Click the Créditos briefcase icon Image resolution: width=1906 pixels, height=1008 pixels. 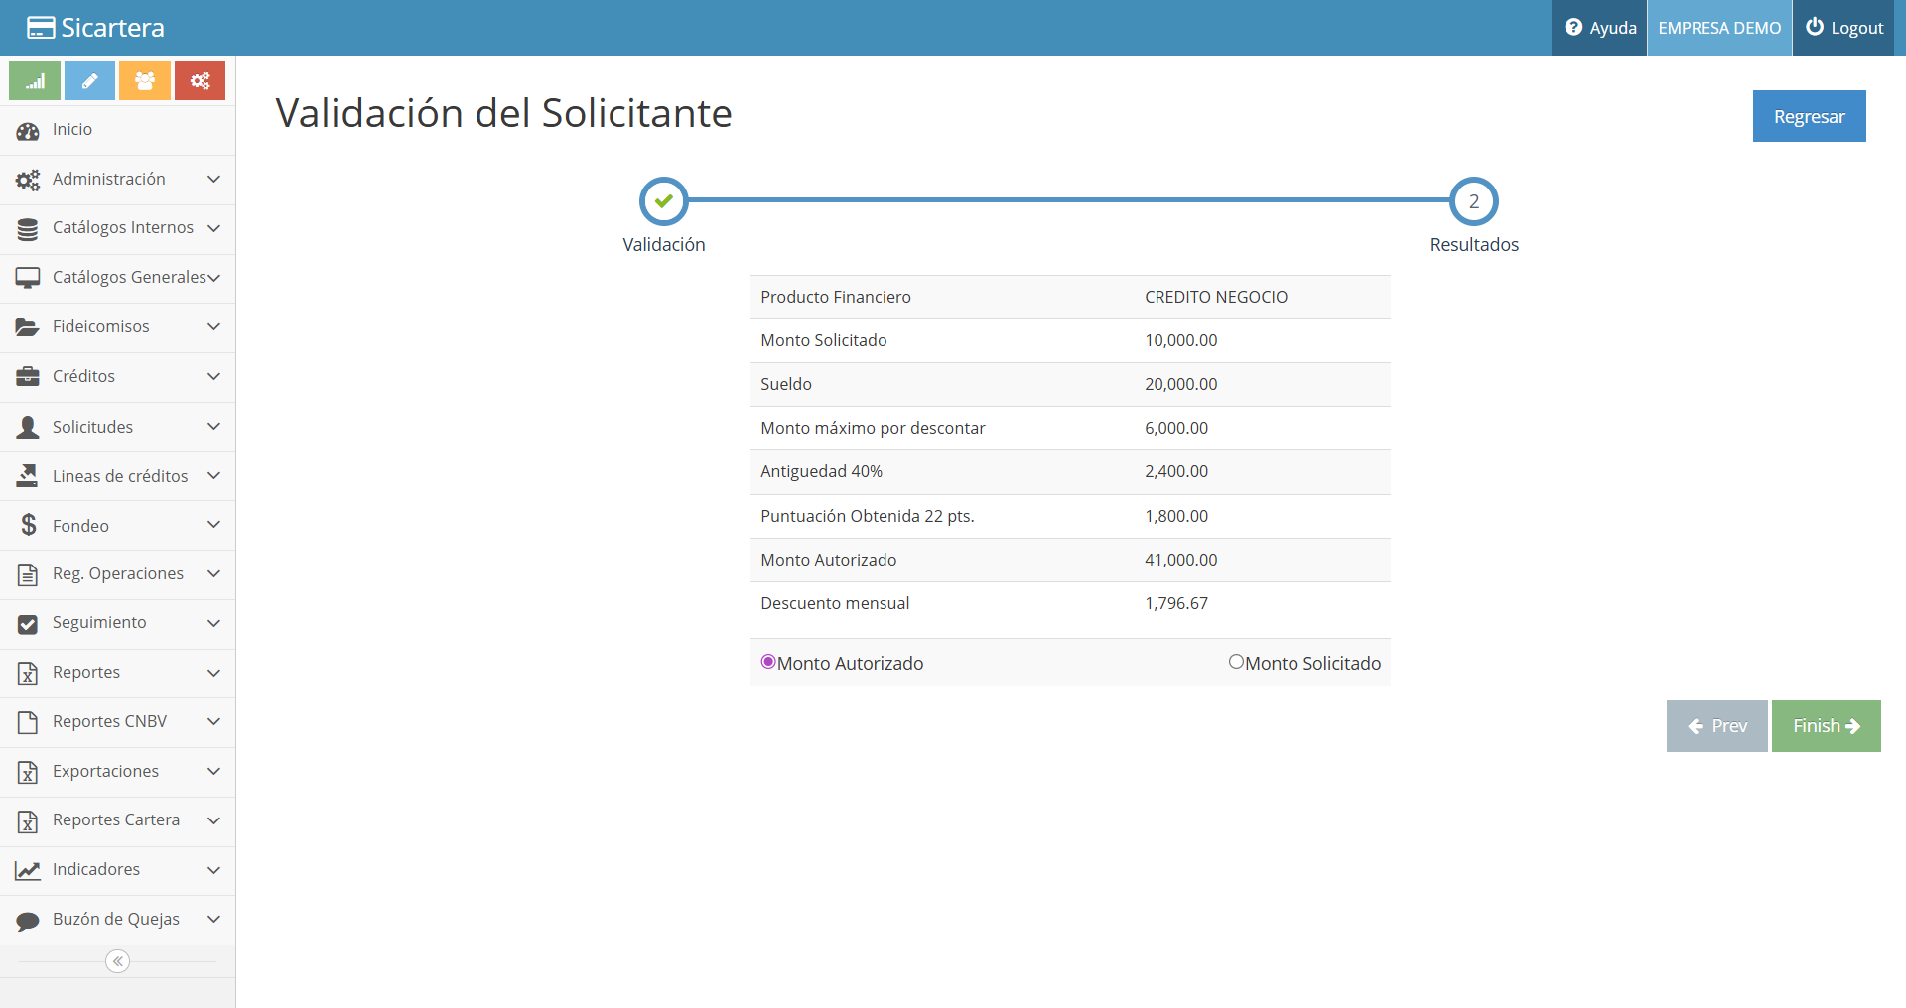[28, 377]
